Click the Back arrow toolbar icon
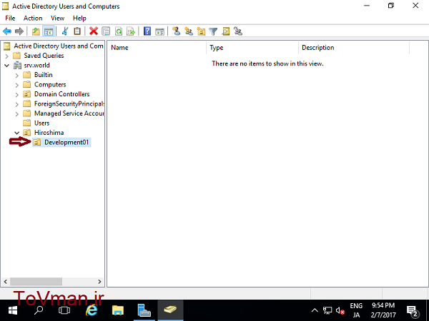The image size is (429, 321). pyautogui.click(x=7, y=31)
